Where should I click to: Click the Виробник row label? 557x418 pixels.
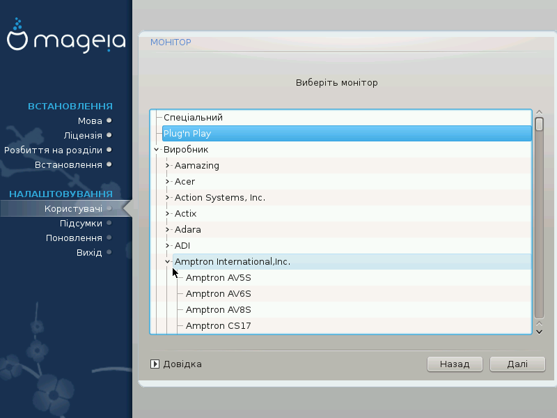click(x=186, y=150)
